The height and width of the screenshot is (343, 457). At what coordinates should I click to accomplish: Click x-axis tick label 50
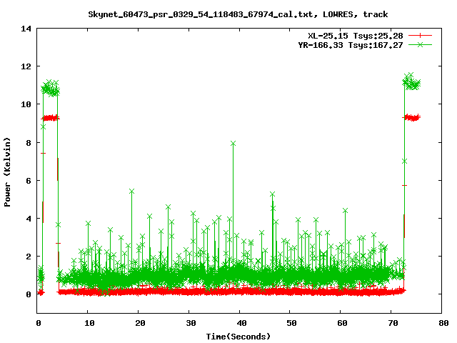(292, 323)
